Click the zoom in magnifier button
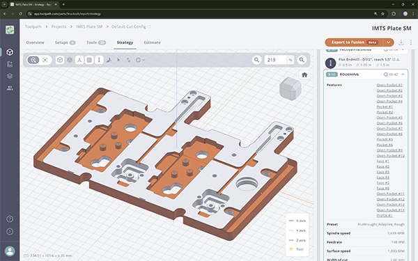 (x=302, y=60)
